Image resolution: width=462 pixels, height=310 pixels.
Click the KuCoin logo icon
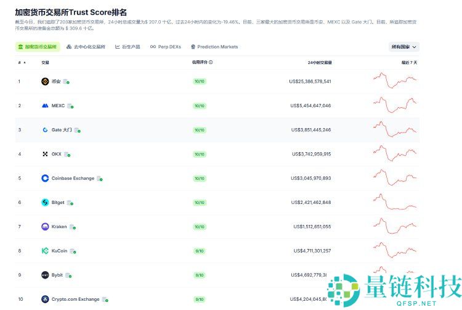point(45,251)
